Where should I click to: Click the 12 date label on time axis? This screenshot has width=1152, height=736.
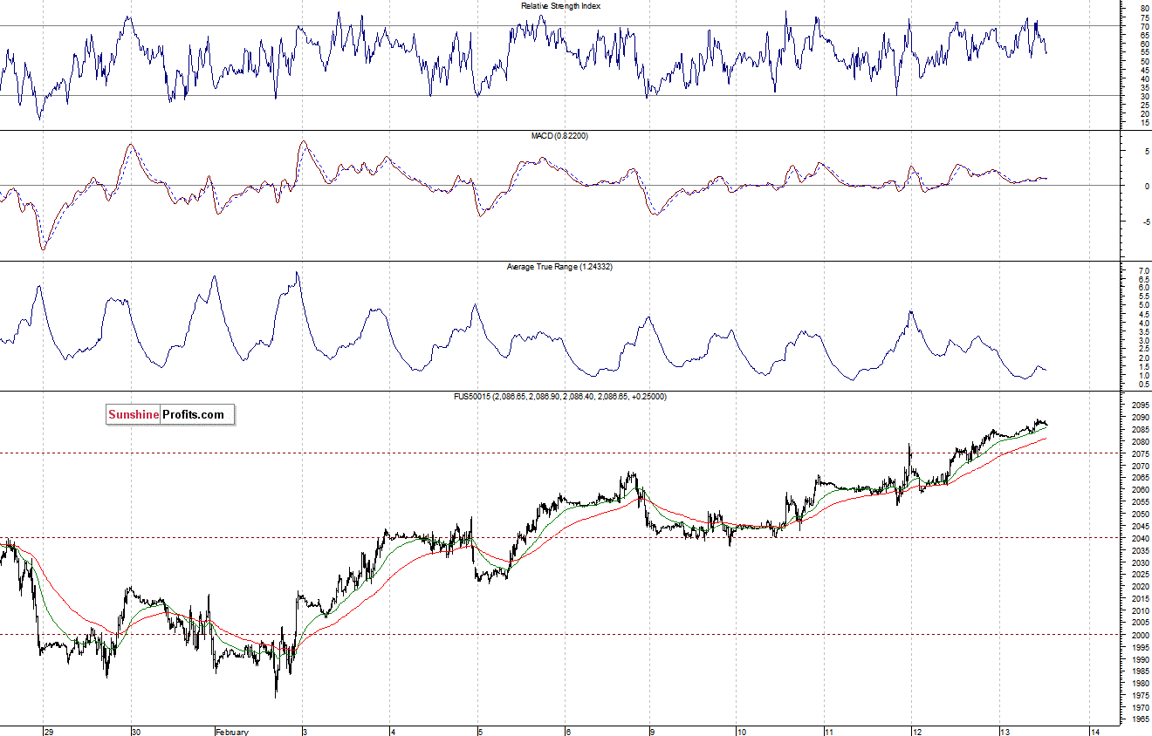coord(917,732)
